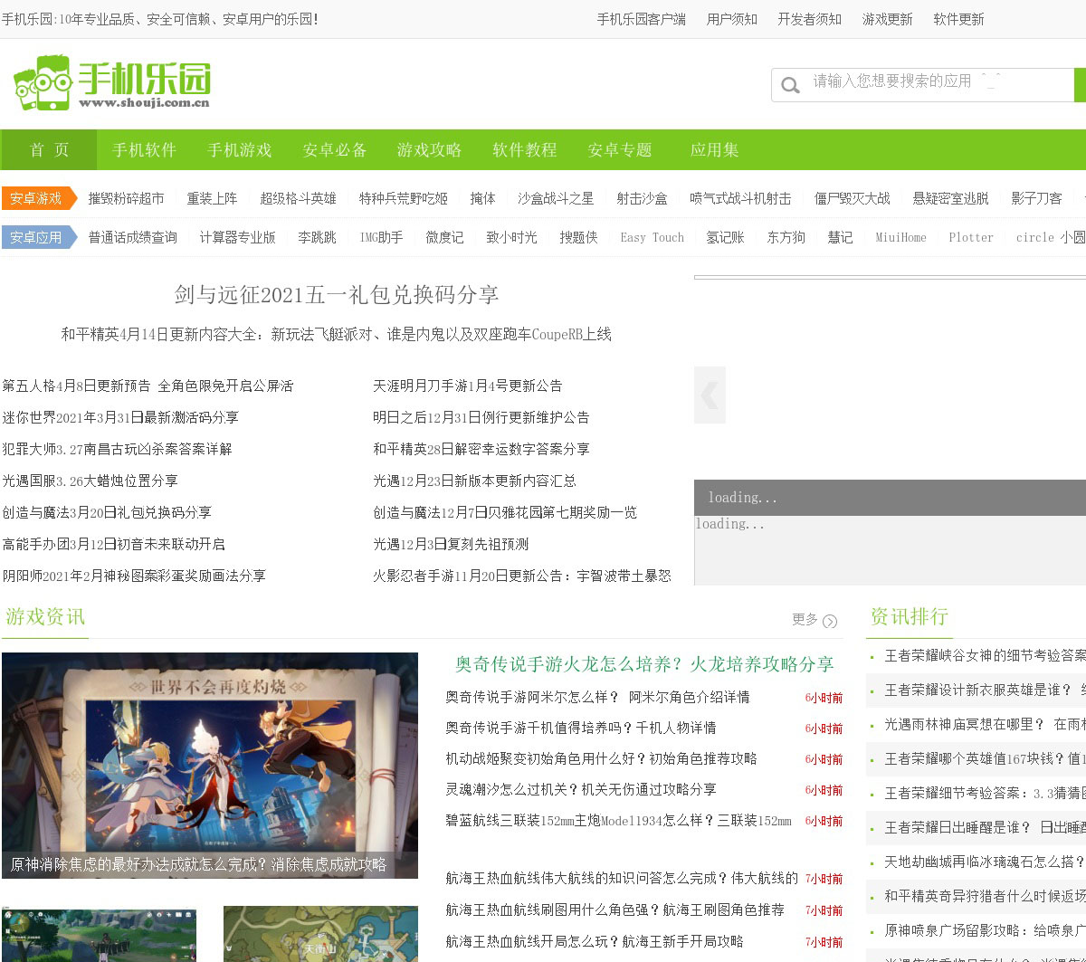Click the Easy Touch app link

(x=652, y=237)
